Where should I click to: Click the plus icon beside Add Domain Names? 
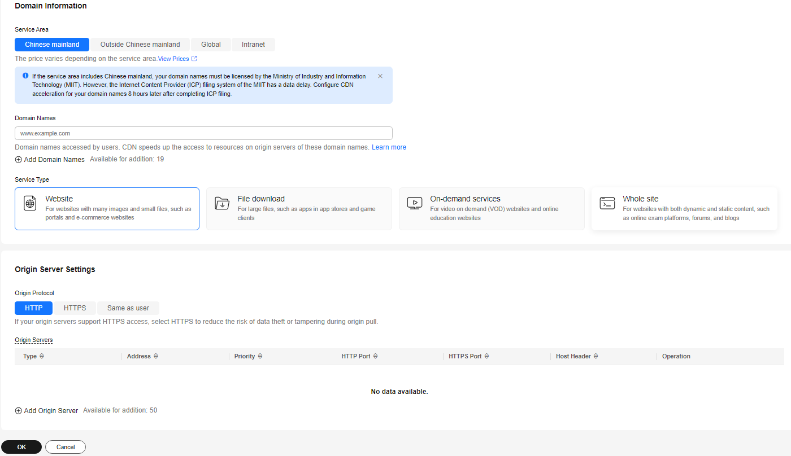[x=19, y=160]
